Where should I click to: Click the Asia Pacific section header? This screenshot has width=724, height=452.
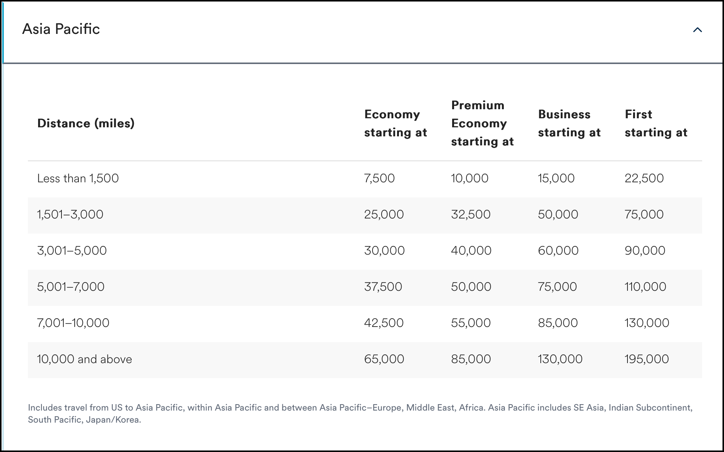(61, 29)
